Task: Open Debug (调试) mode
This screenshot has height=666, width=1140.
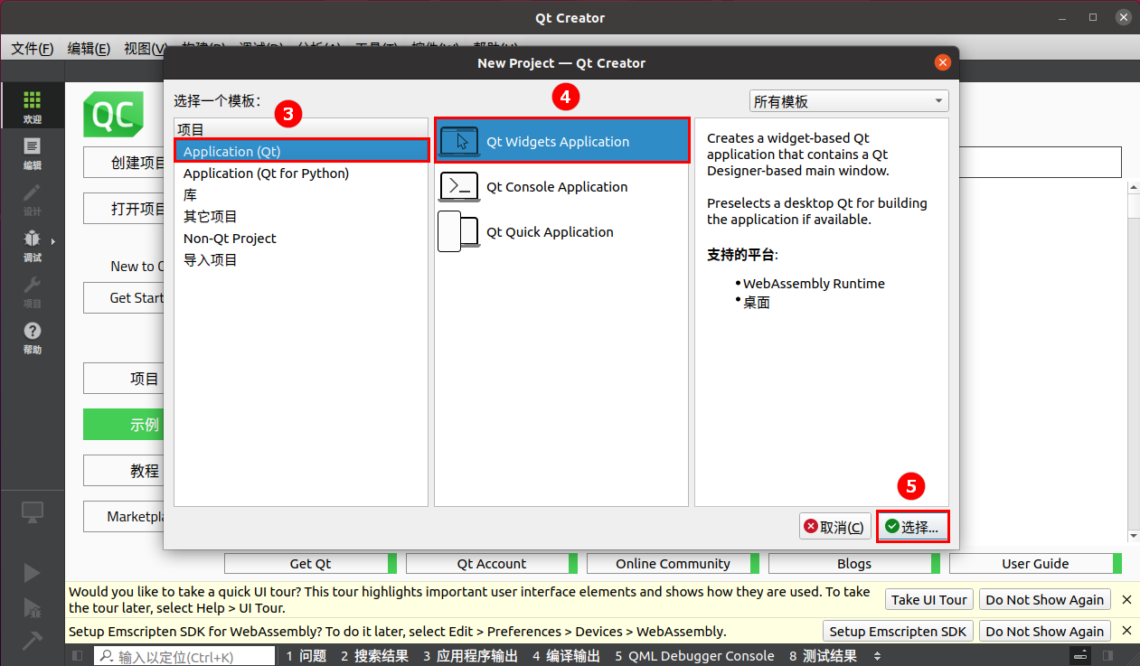Action: (x=32, y=246)
